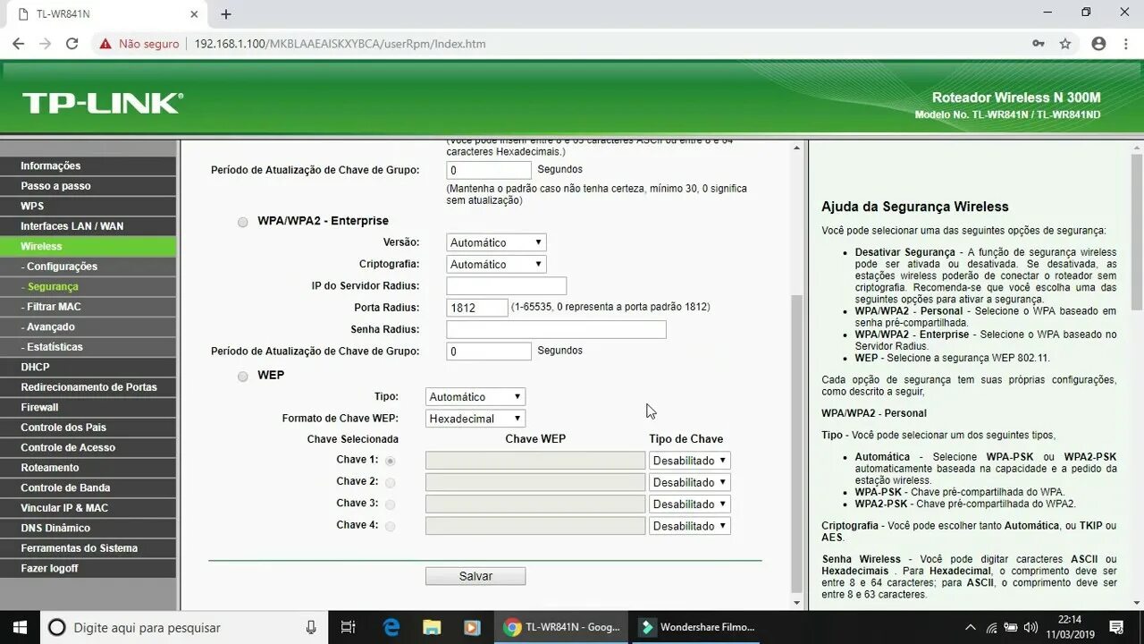Open Redirecionamento de Portas page

[88, 387]
